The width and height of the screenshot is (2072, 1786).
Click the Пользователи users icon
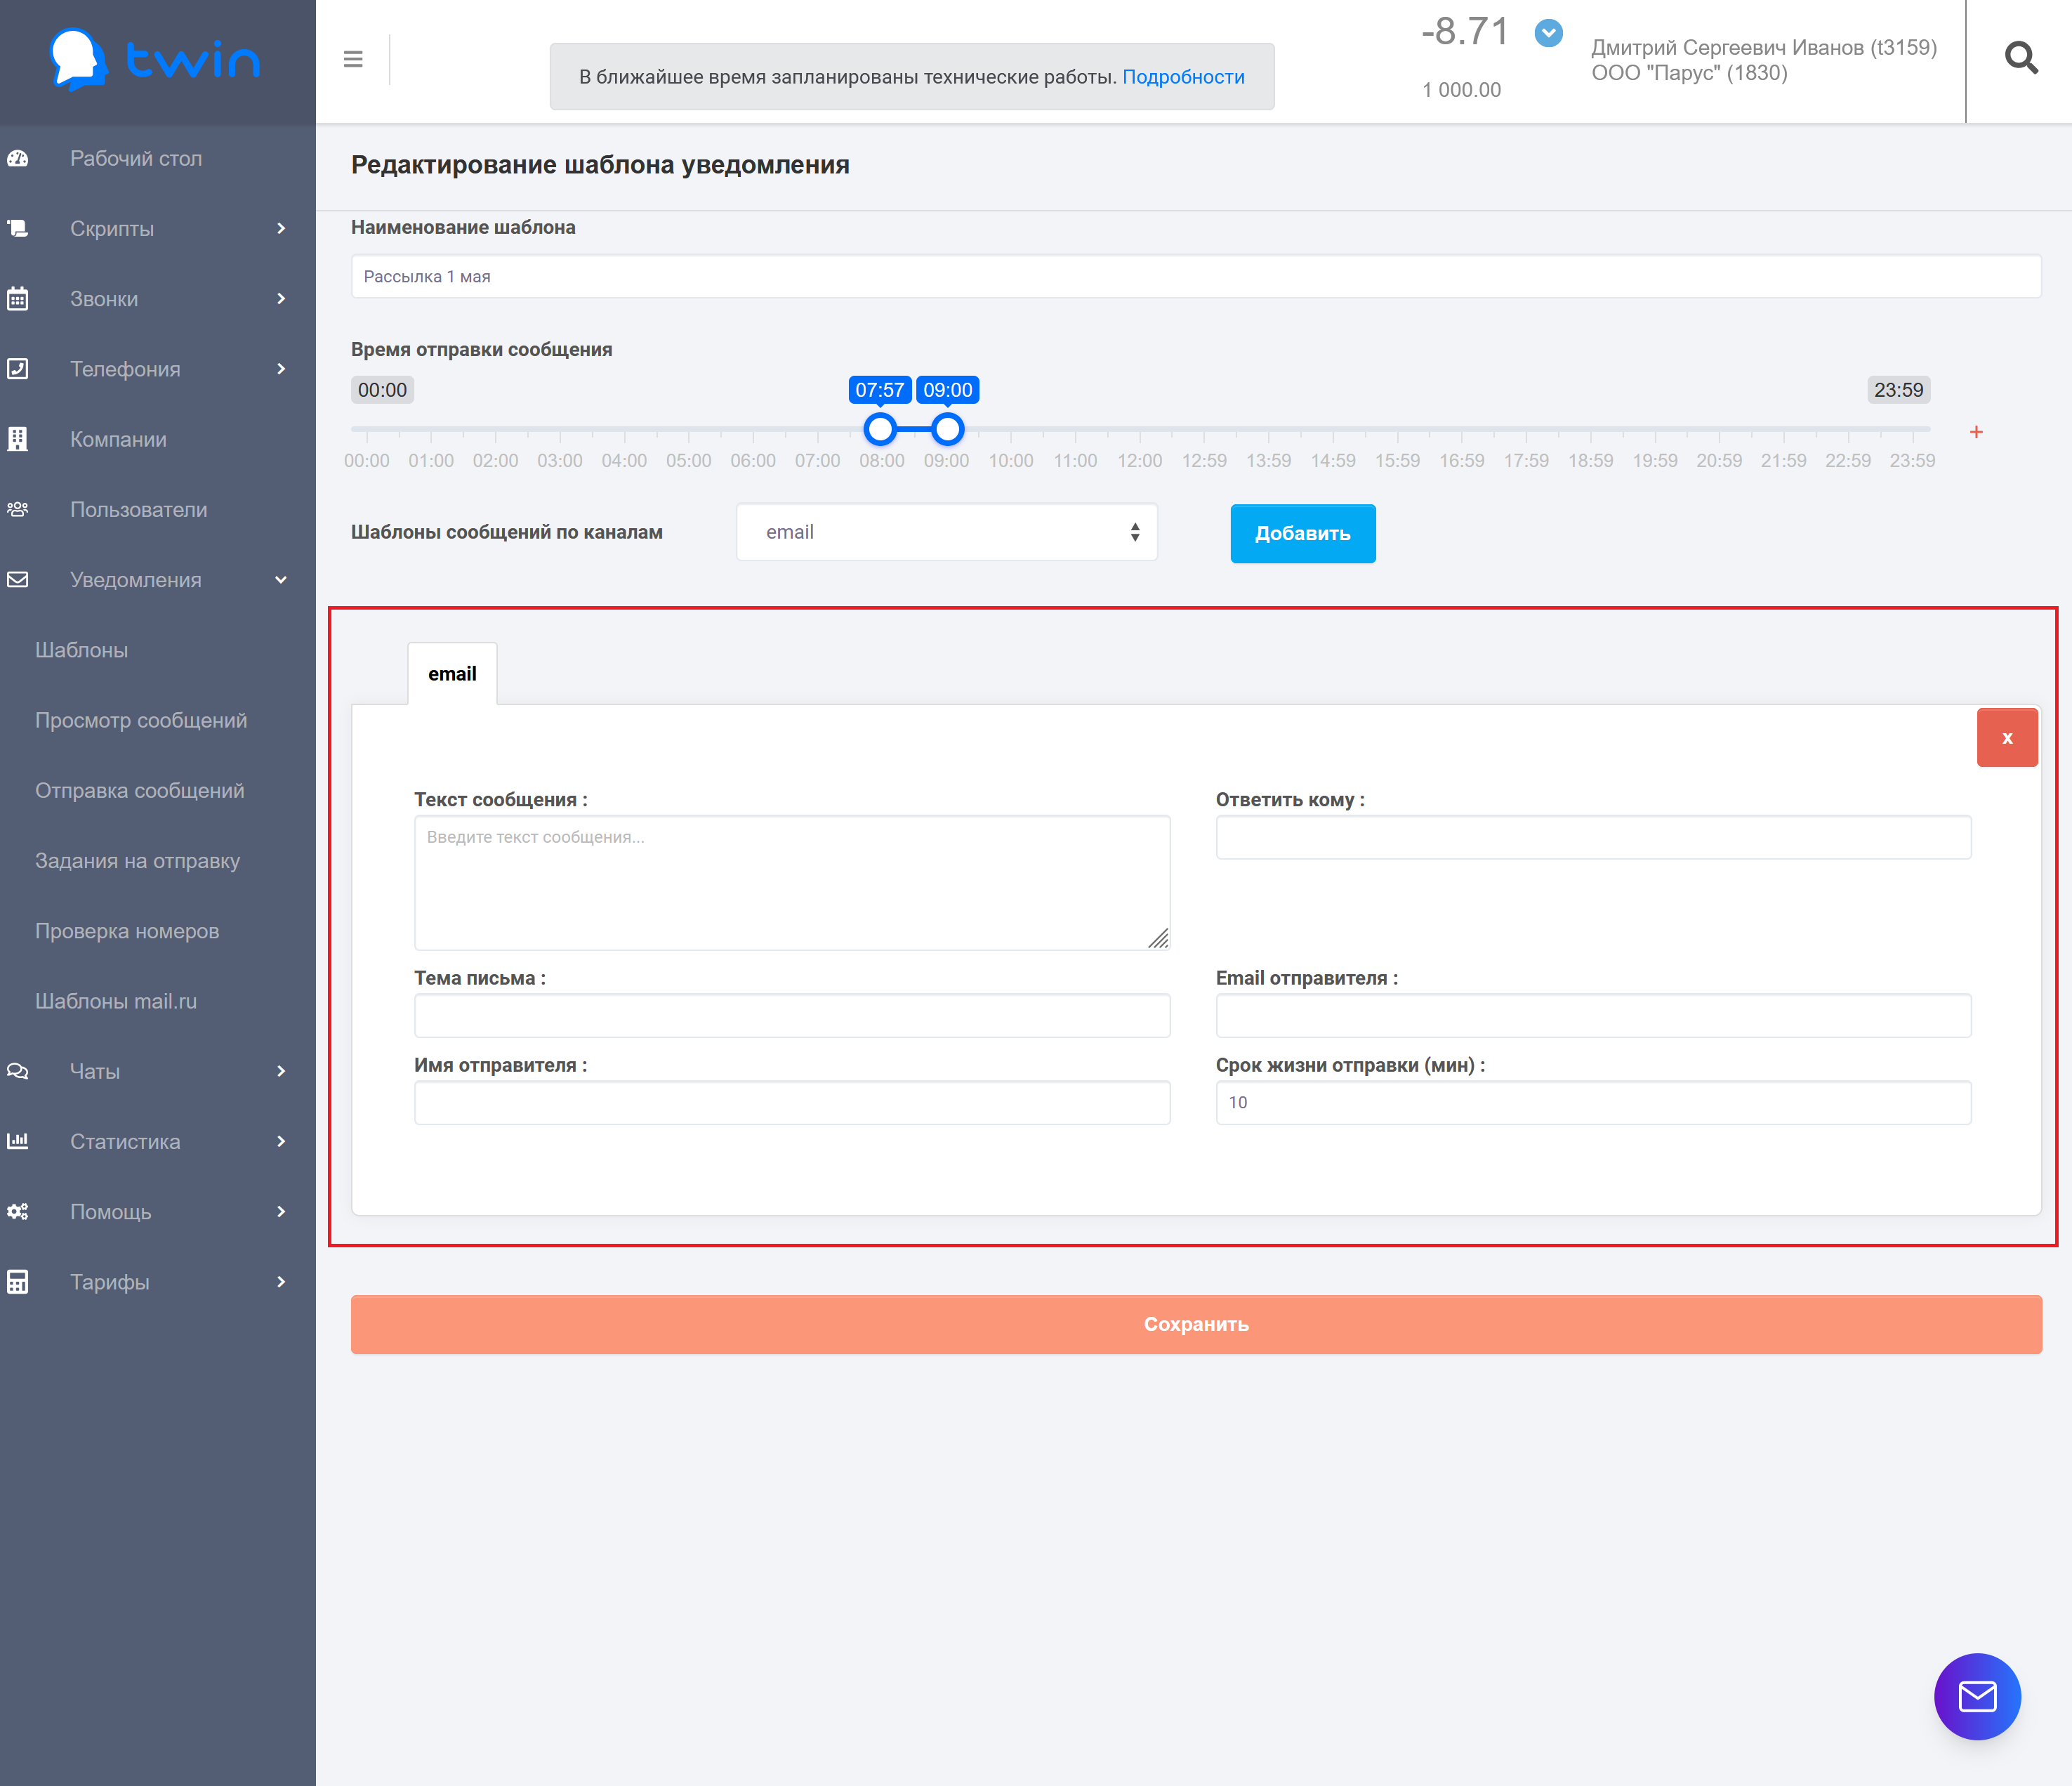(18, 509)
